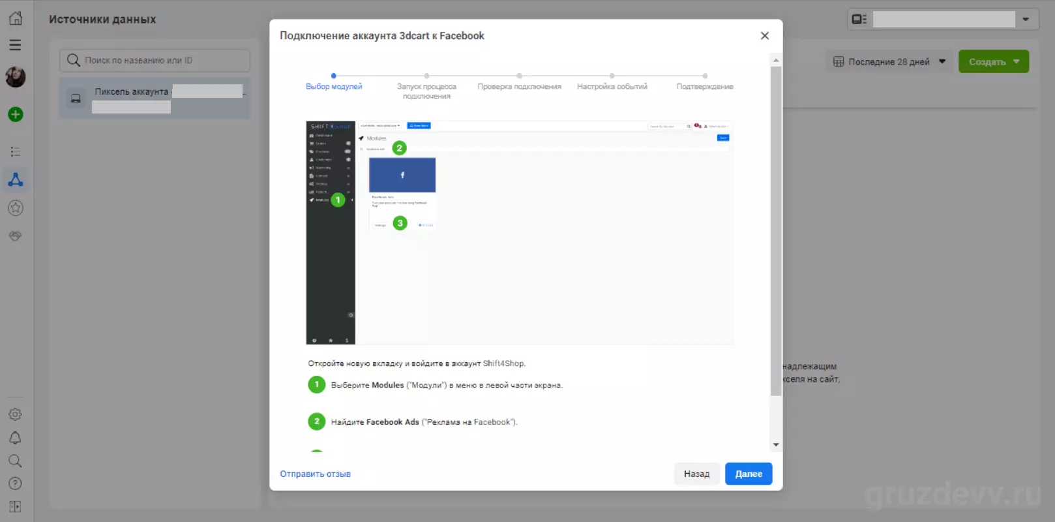Viewport: 1055px width, 522px height.
Task: Open the 'Отправить отзыв' link
Action: coord(316,474)
